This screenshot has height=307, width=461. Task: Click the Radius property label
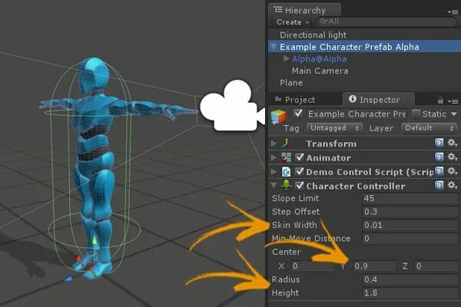286,279
